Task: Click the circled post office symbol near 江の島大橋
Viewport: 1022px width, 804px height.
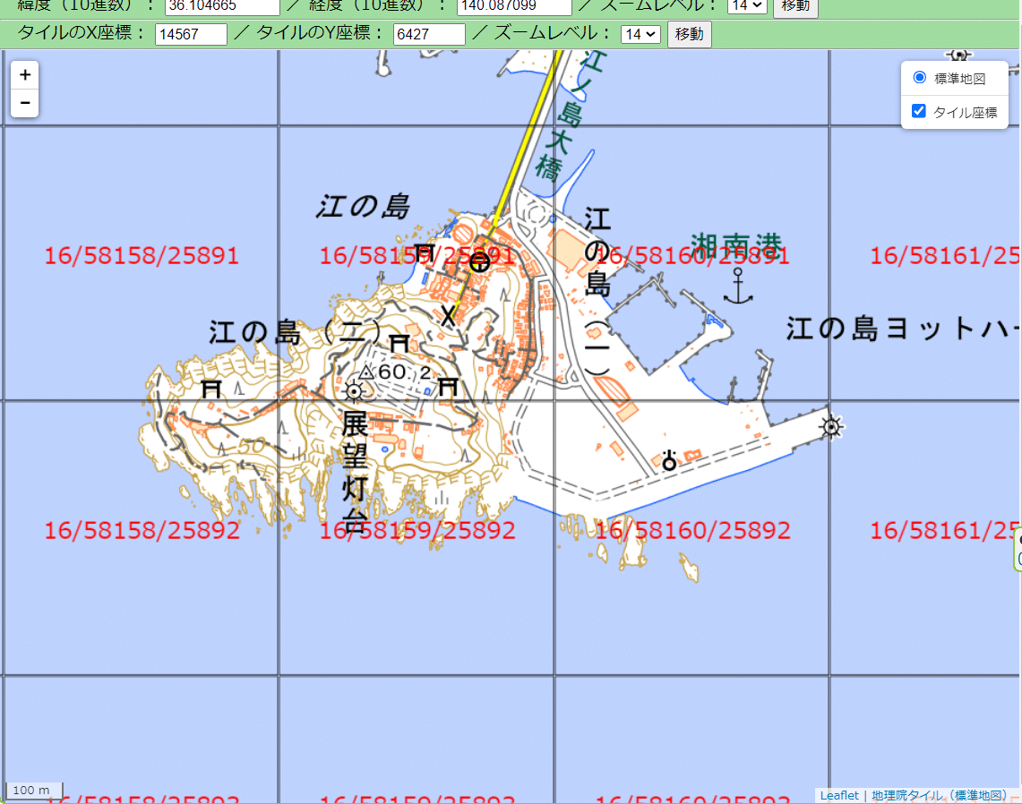Action: [480, 262]
